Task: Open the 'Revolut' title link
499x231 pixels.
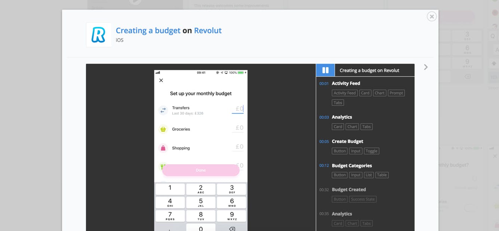Action: (208, 30)
